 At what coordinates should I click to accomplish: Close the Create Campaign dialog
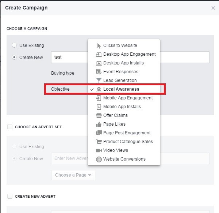point(213,8)
